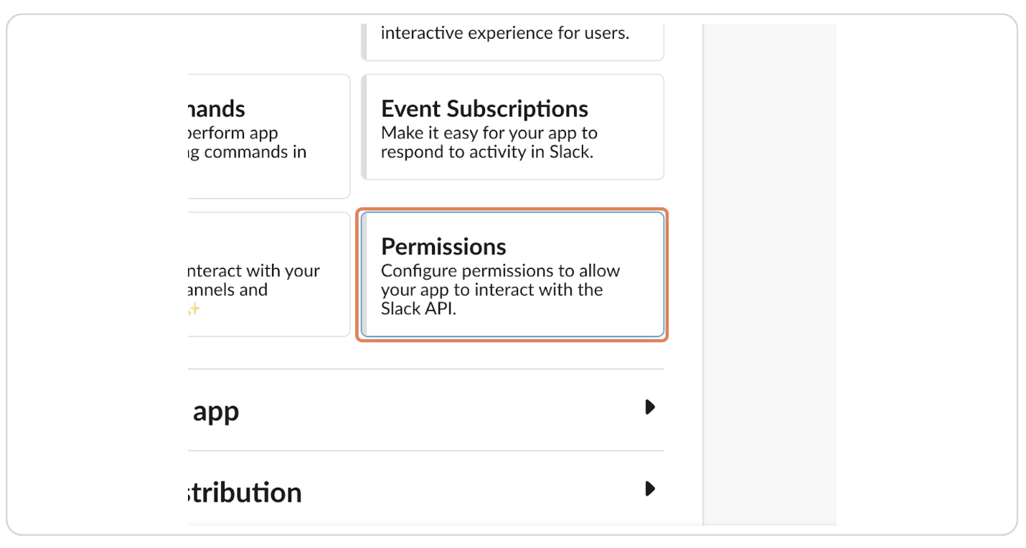Select the Permissions card description text
The width and height of the screenshot is (1026, 548).
500,289
